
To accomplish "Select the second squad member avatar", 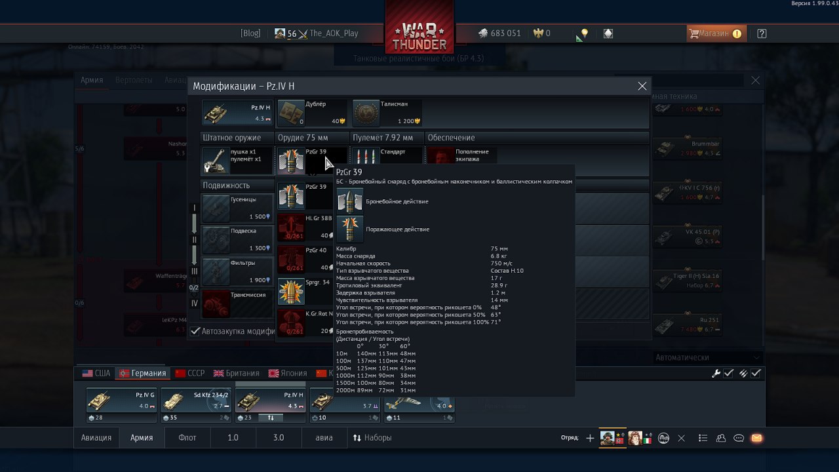I will click(x=639, y=438).
